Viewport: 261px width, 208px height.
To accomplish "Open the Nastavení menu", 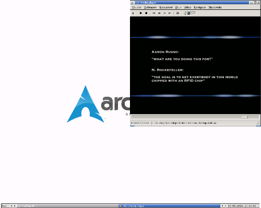I will coord(166,7).
